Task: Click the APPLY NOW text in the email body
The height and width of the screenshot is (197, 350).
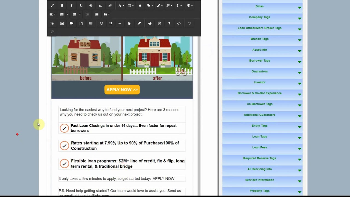Action: (x=163, y=179)
